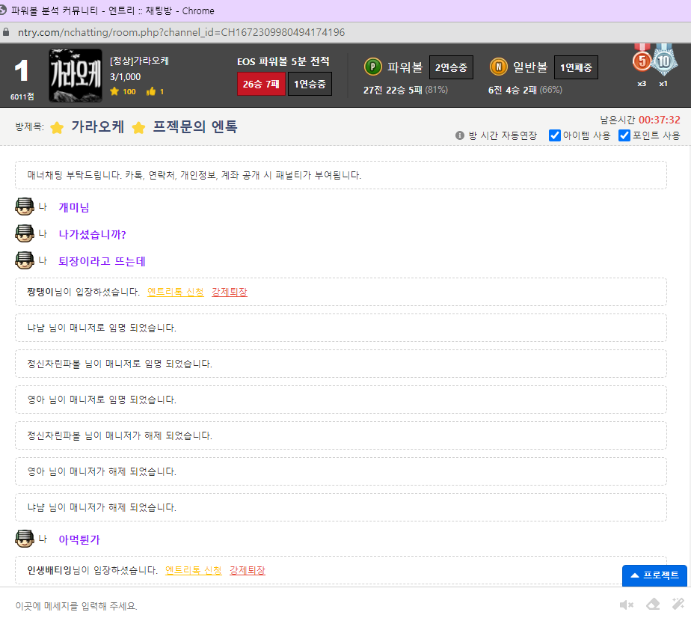The height and width of the screenshot is (618, 691).
Task: Click the orange N 일반볼 icon
Action: [498, 67]
